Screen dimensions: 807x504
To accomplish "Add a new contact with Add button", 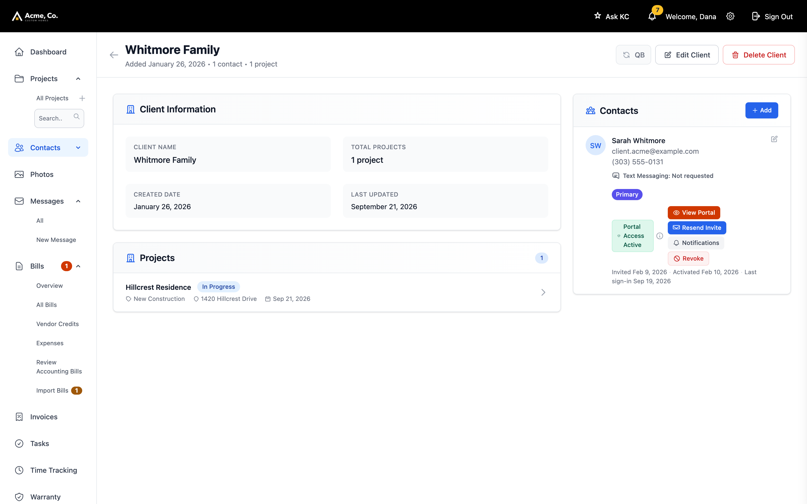I will (x=762, y=110).
